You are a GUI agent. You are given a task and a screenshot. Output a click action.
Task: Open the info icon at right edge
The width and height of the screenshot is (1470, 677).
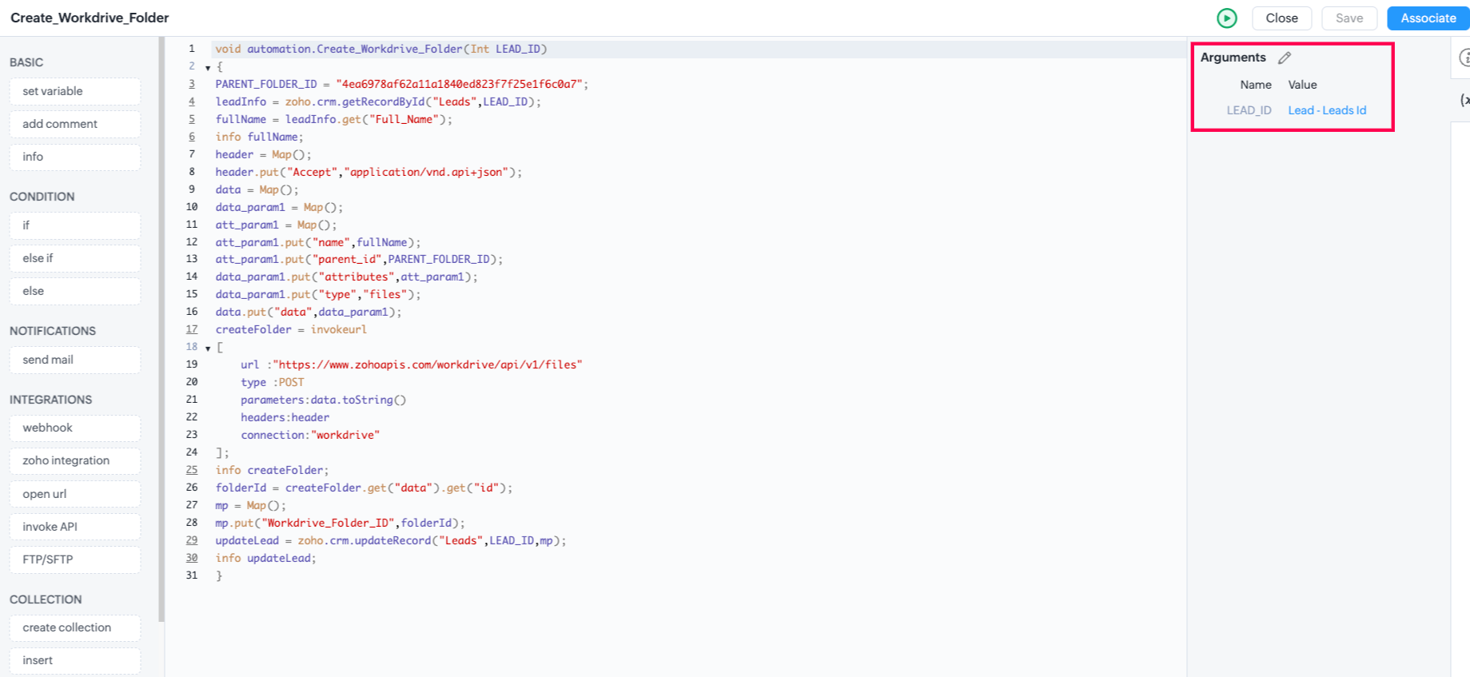(x=1464, y=58)
